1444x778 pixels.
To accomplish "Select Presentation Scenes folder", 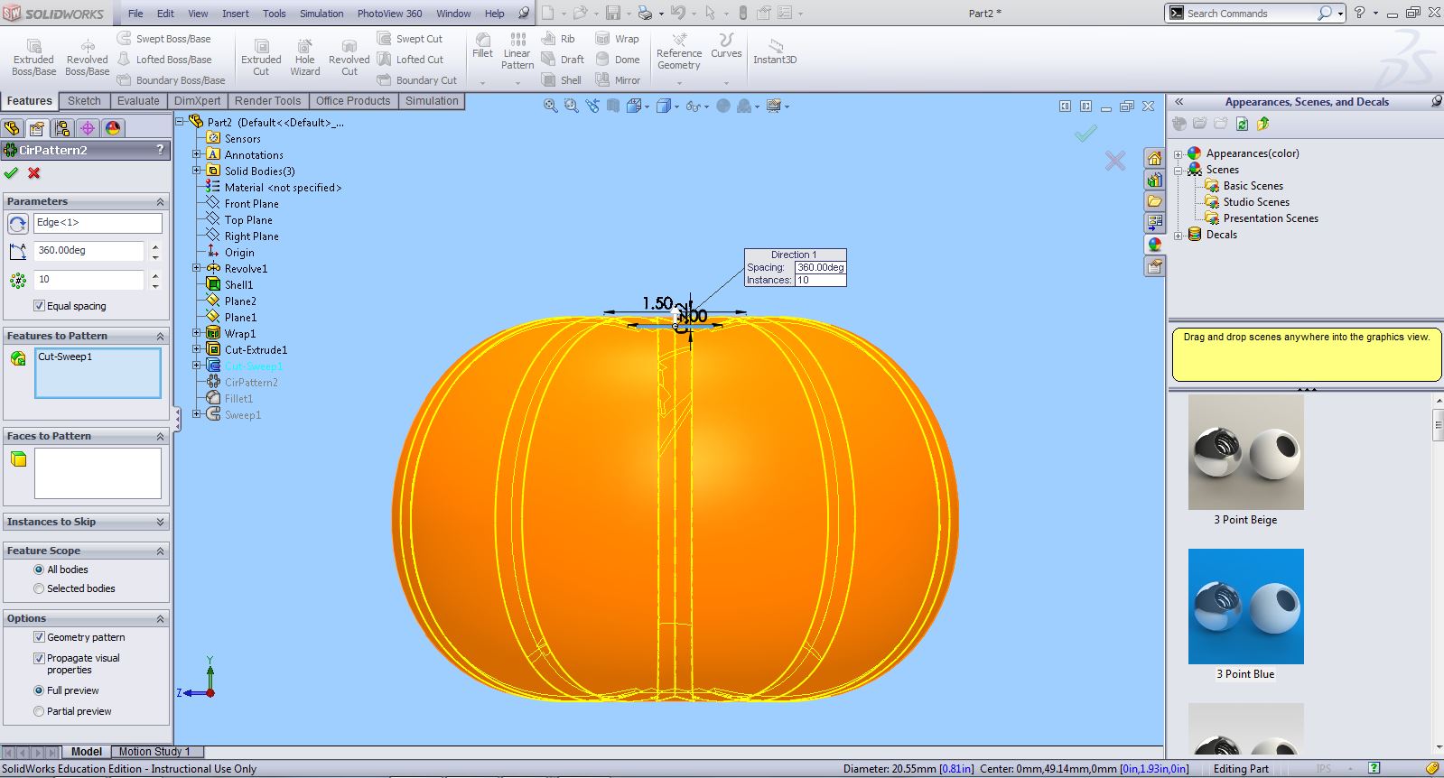I will pyautogui.click(x=1270, y=218).
